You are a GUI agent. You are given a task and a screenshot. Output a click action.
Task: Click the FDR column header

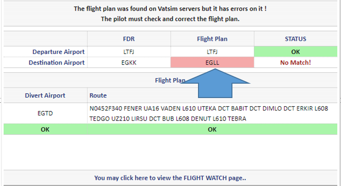[x=129, y=39]
